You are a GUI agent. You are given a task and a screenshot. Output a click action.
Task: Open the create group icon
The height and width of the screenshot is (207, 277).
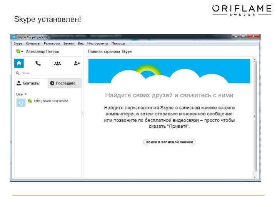57,63
